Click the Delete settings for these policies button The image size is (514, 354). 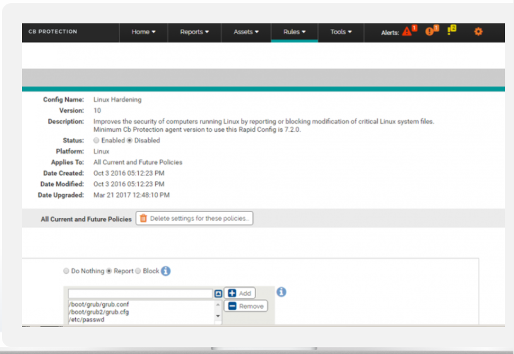(x=194, y=218)
